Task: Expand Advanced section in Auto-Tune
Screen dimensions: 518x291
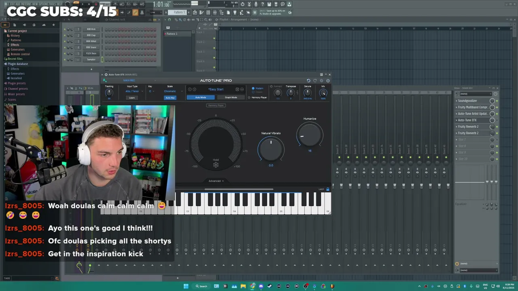Action: (x=216, y=181)
